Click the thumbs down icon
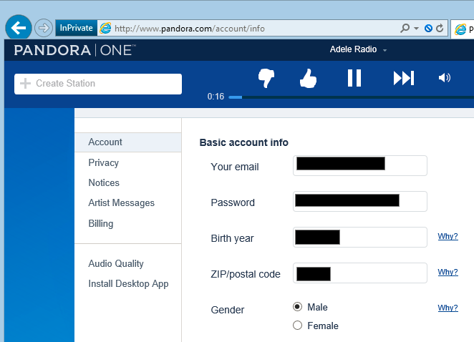Screen dimensions: 474x342 (x=266, y=78)
